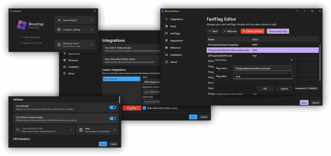This screenshot has width=331, height=156.
Task: Click the Configure settings gear icon
Action: [59, 30]
